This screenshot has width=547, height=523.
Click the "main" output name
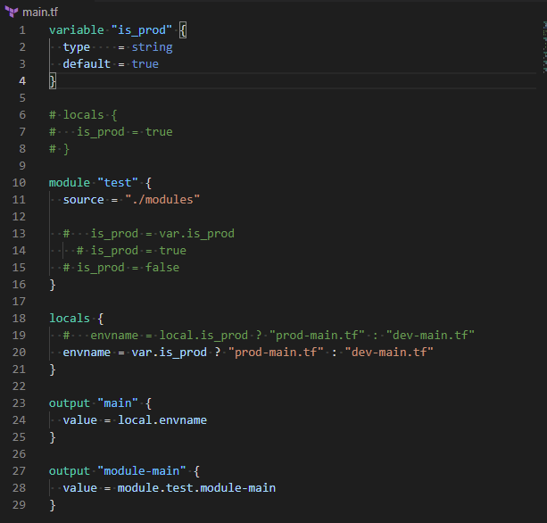(x=118, y=403)
